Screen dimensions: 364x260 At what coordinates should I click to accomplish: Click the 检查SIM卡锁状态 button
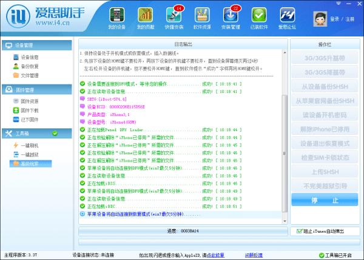coord(325,157)
